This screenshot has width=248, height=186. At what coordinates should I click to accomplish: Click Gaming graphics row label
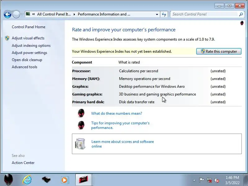pyautogui.click(x=87, y=94)
